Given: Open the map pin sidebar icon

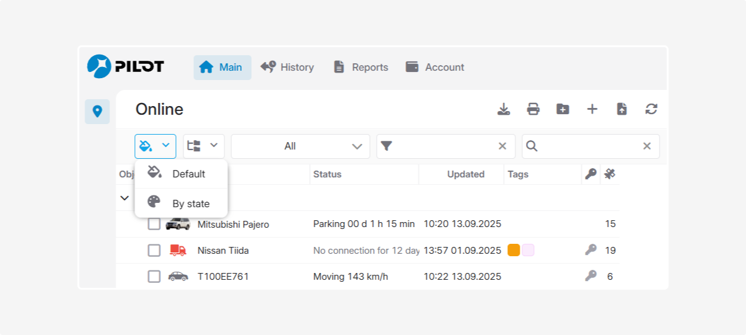Looking at the screenshot, I should (x=97, y=112).
